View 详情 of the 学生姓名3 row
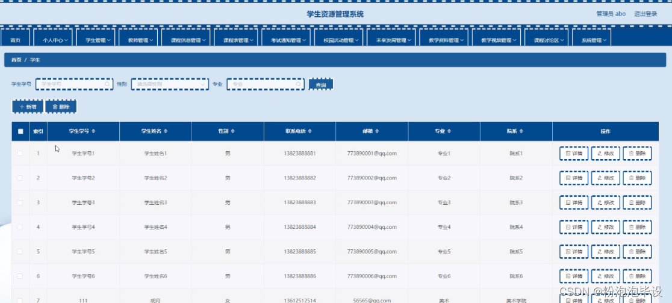The height and width of the screenshot is (303, 672). coord(573,202)
